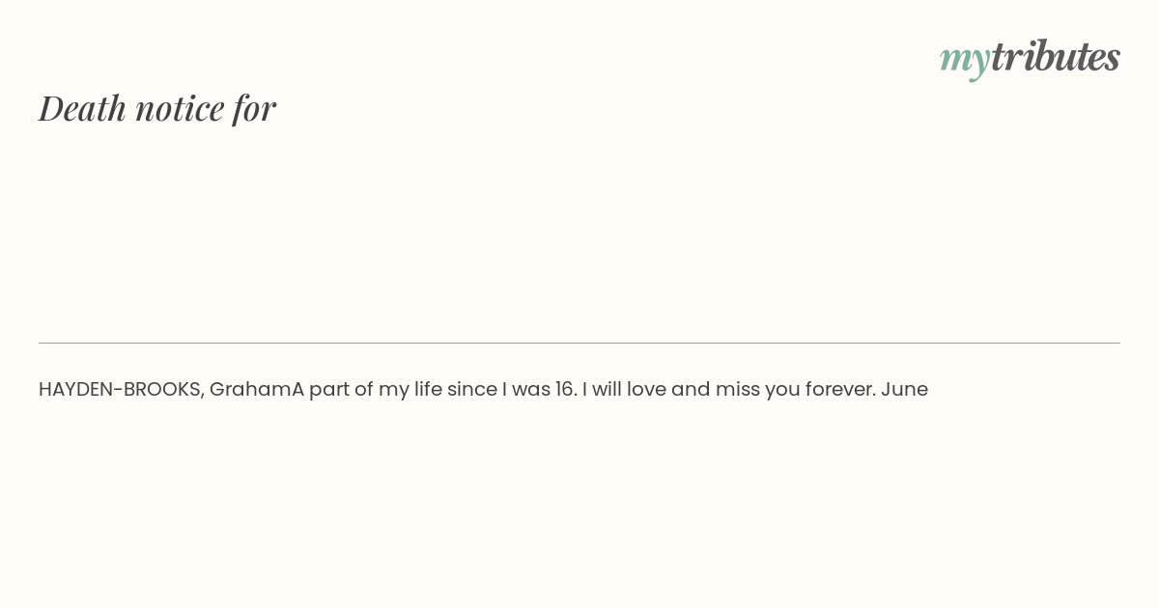Click the green "my" part of logo
This screenshot has height=608, width=1159.
coord(965,61)
